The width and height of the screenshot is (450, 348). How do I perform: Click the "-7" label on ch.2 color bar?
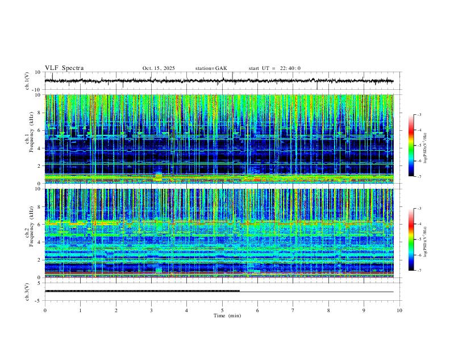pyautogui.click(x=419, y=271)
